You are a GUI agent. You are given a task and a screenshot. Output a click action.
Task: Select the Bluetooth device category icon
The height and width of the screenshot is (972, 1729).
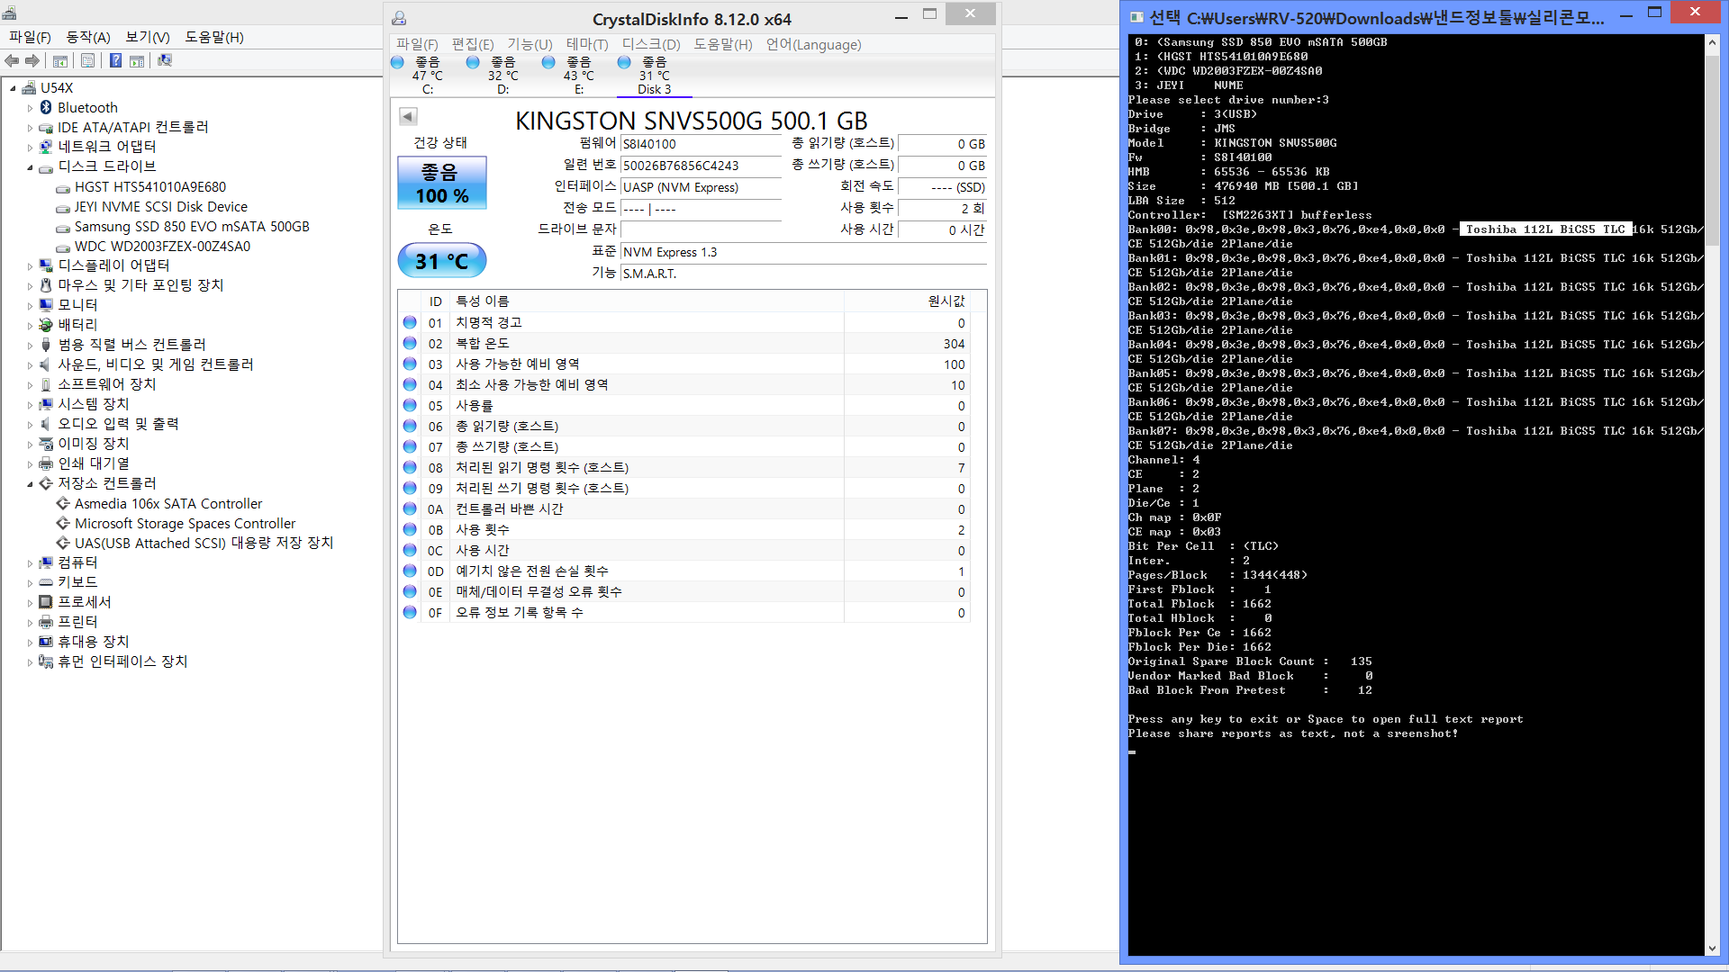pos(46,107)
